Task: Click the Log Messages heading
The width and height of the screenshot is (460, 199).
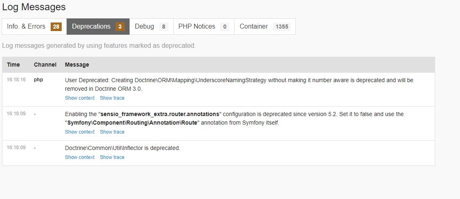Action: (x=33, y=7)
